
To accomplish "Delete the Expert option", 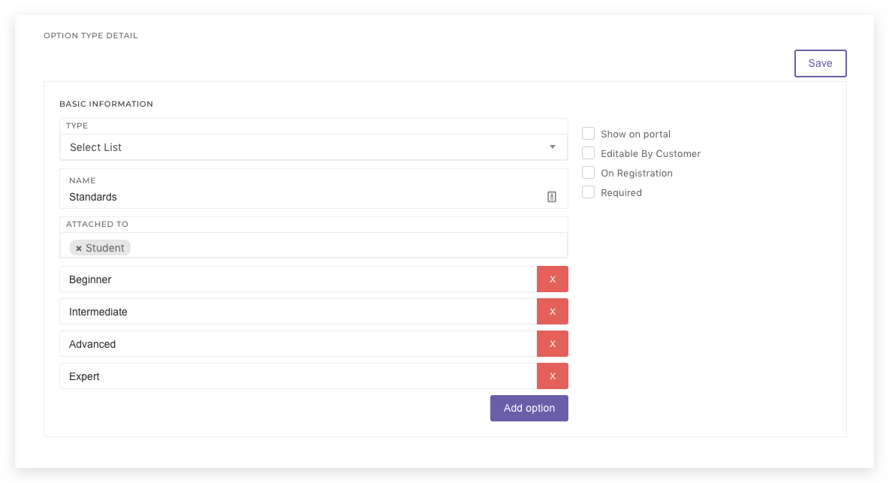I will [x=552, y=376].
